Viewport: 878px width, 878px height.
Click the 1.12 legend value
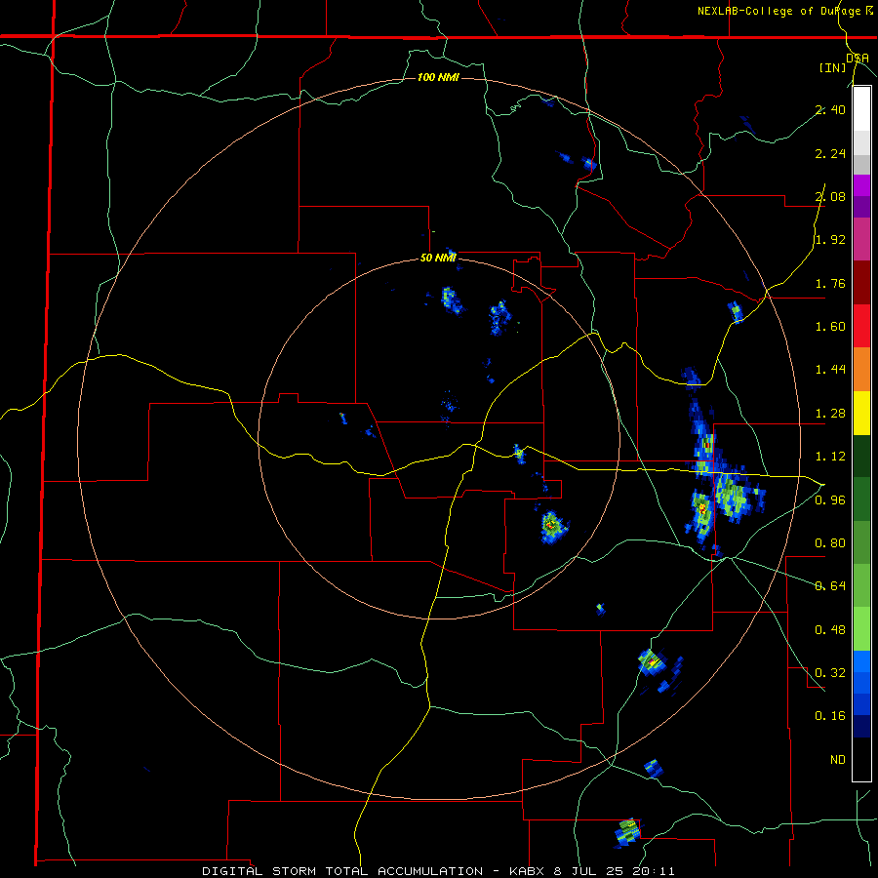click(830, 457)
